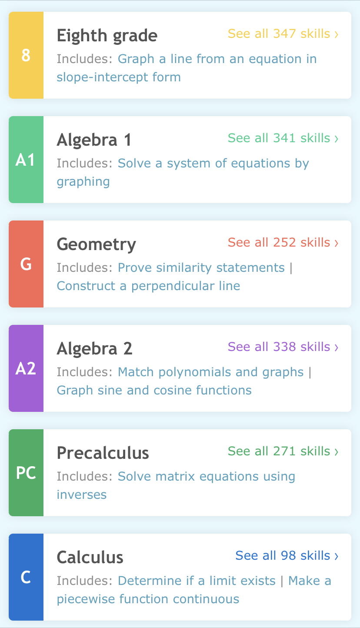Screen dimensions: 360x628
Task: Open 'See all 347 skills' for Eighth grade
Action: [283, 34]
